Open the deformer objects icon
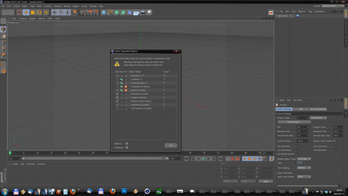The image size is (348, 196). click(x=129, y=13)
